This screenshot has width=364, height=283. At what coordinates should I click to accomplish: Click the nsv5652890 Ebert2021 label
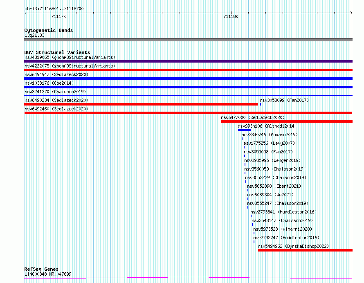pyautogui.click(x=274, y=186)
